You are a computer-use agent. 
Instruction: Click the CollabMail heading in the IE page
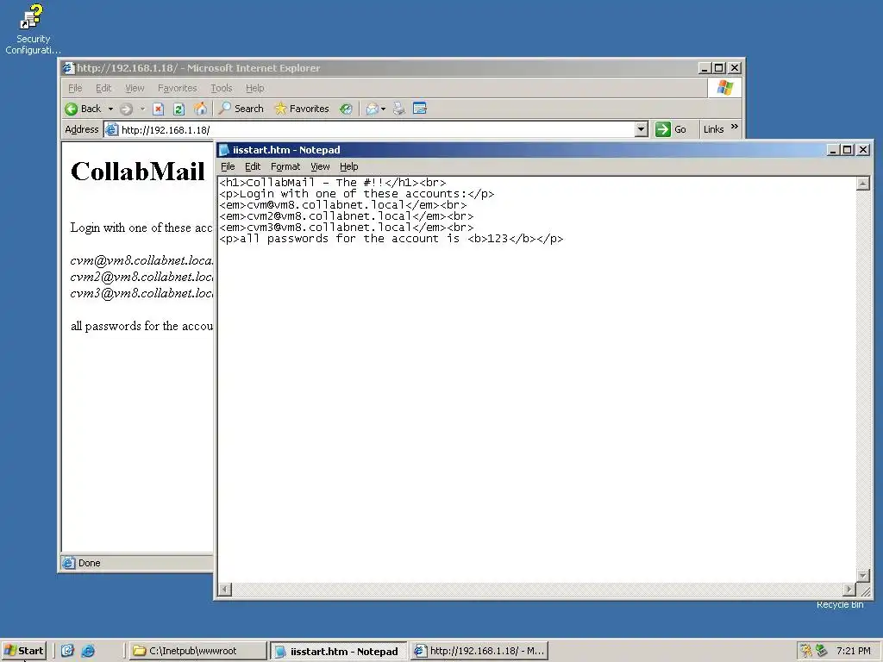point(137,172)
